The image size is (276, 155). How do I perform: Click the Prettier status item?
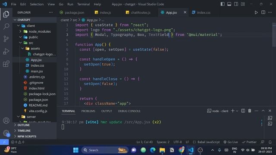[x=249, y=142]
